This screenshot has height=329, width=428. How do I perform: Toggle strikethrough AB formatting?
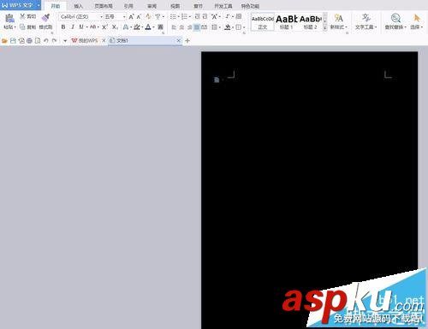click(x=93, y=27)
